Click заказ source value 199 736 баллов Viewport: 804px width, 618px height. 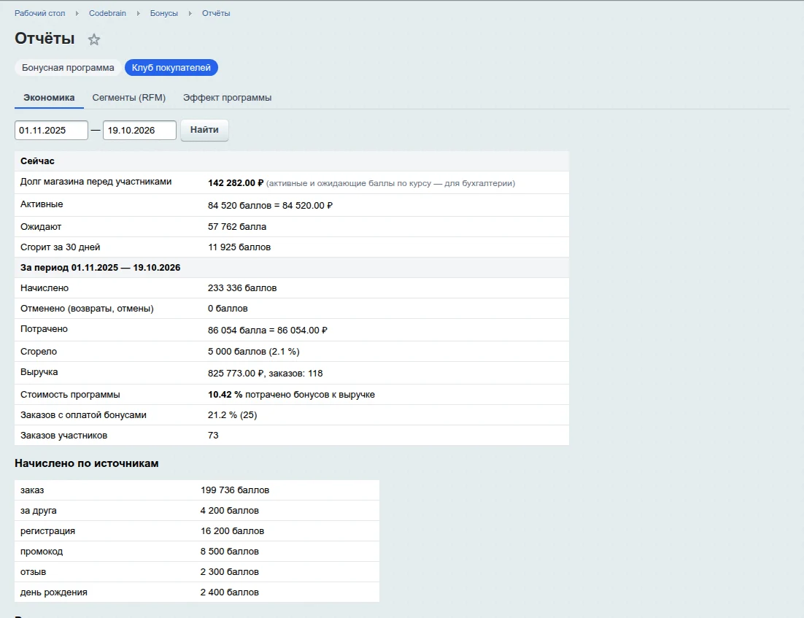point(235,490)
